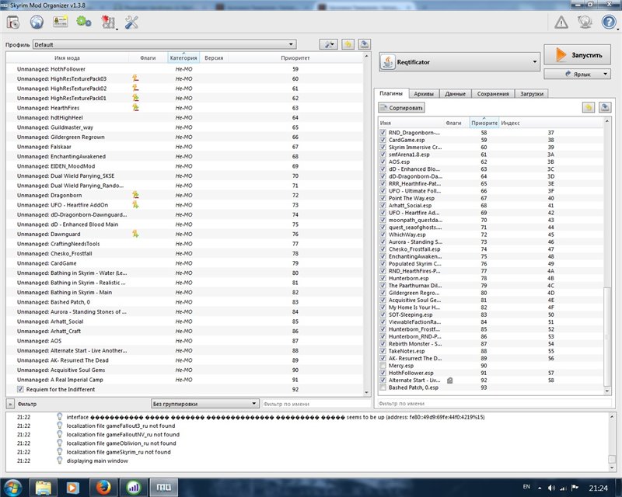Uncheck the WhichWay.esp checkbox
The height and width of the screenshot is (497, 622).
click(383, 235)
